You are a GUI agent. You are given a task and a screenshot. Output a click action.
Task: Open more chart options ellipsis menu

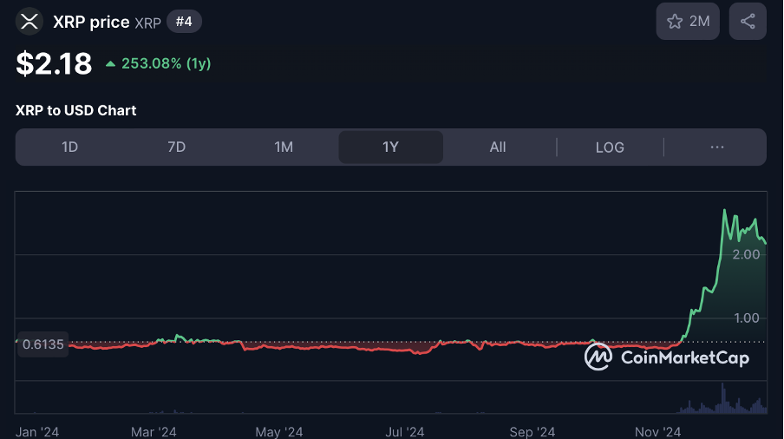click(x=717, y=147)
